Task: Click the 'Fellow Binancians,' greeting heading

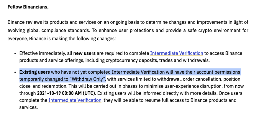Action: pos(28,7)
